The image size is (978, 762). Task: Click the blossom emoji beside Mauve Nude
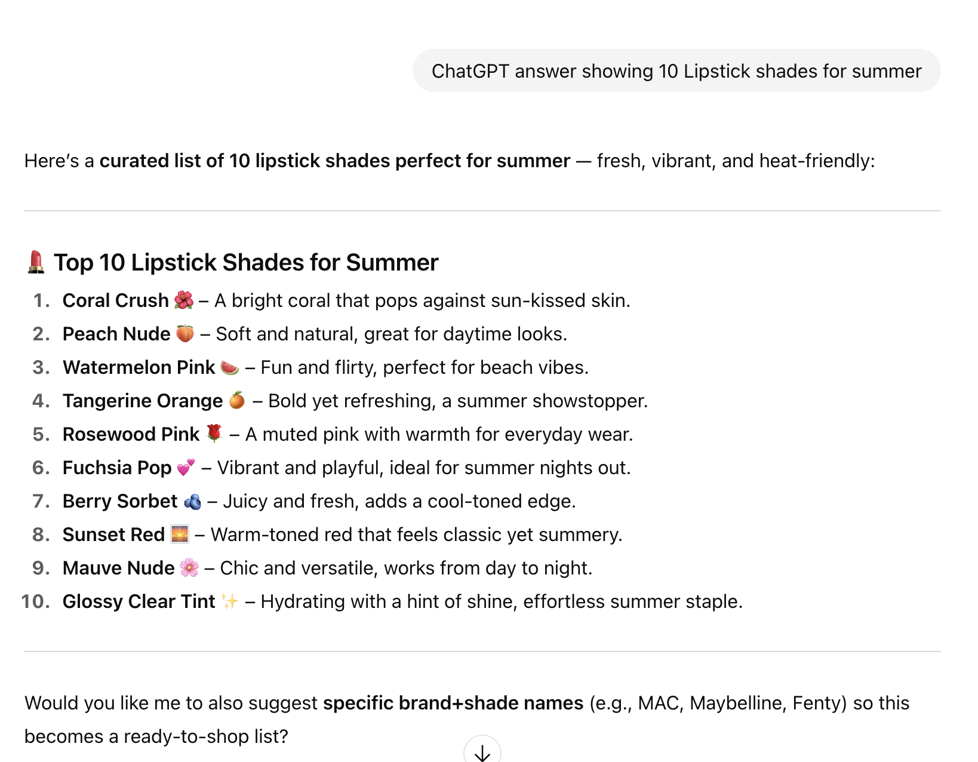189,567
